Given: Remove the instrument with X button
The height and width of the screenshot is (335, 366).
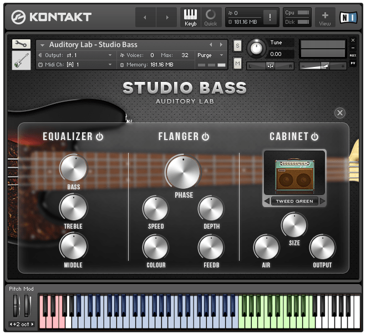Looking at the screenshot, I should (x=353, y=40).
